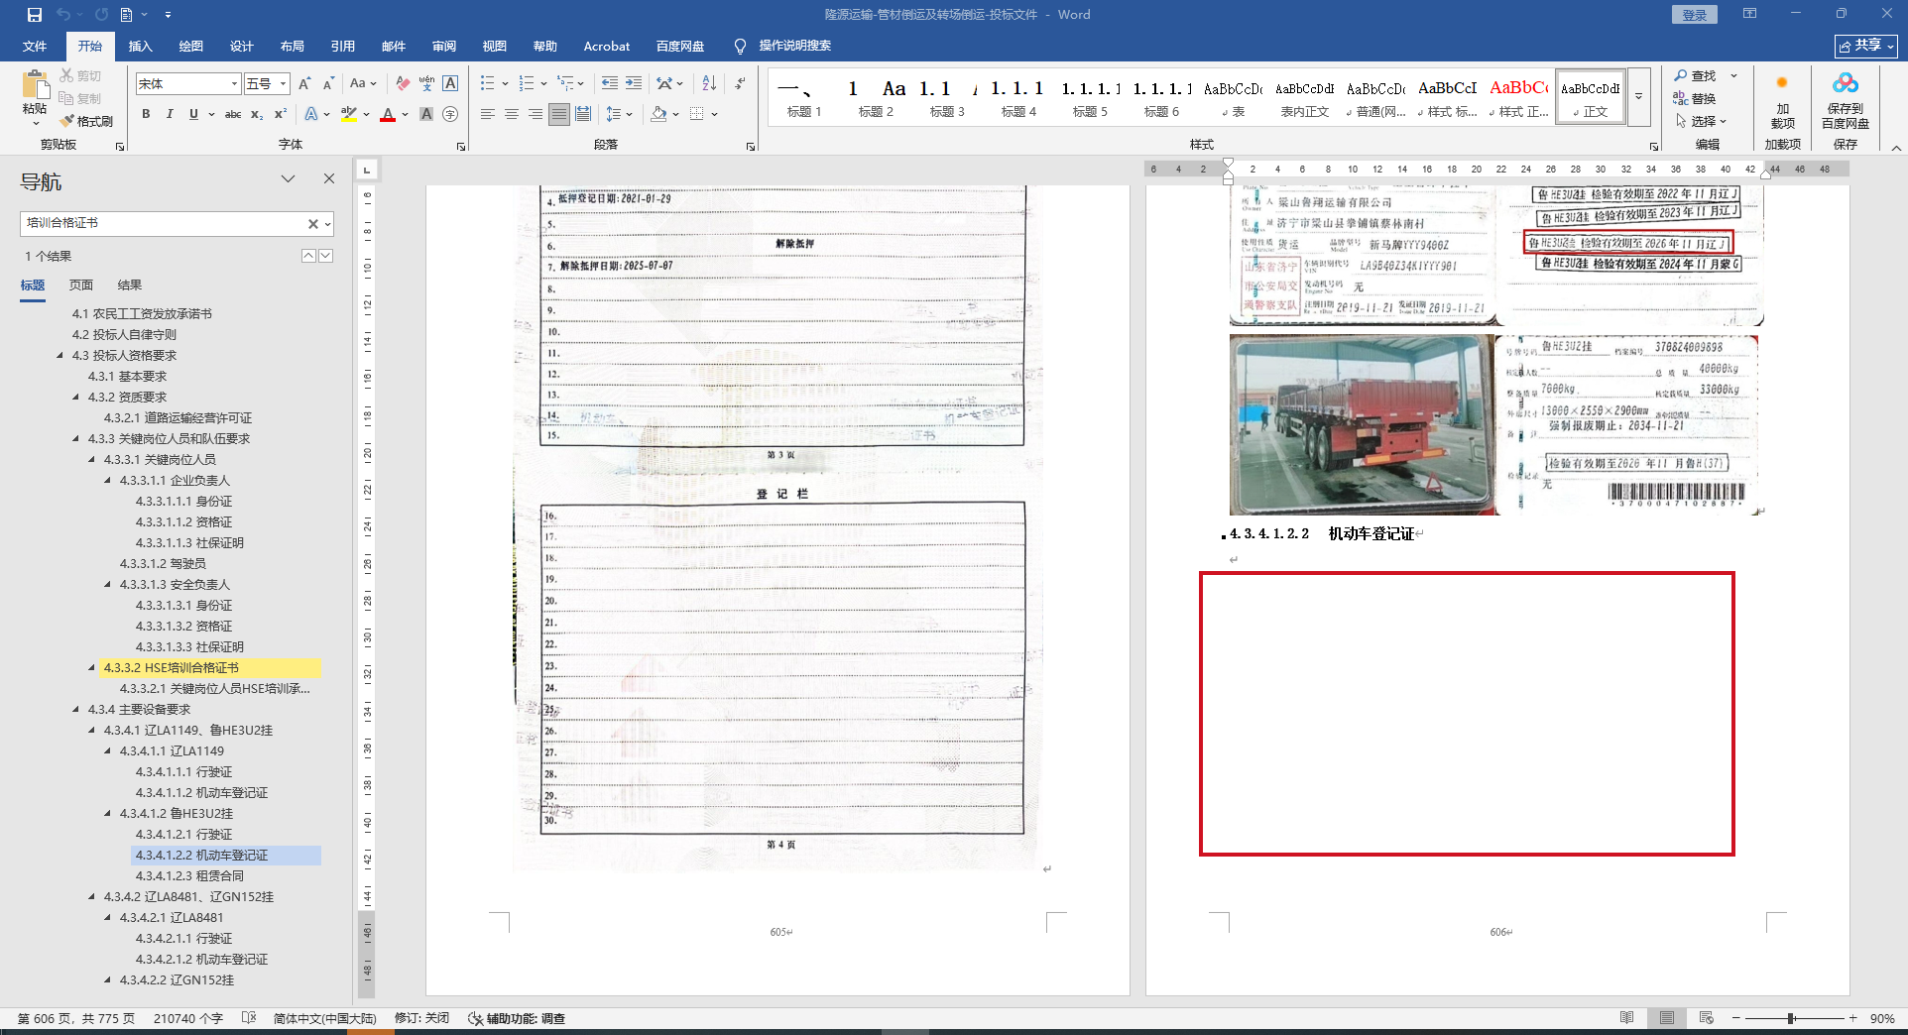Open the font name dropdown
The width and height of the screenshot is (1908, 1035).
[234, 84]
